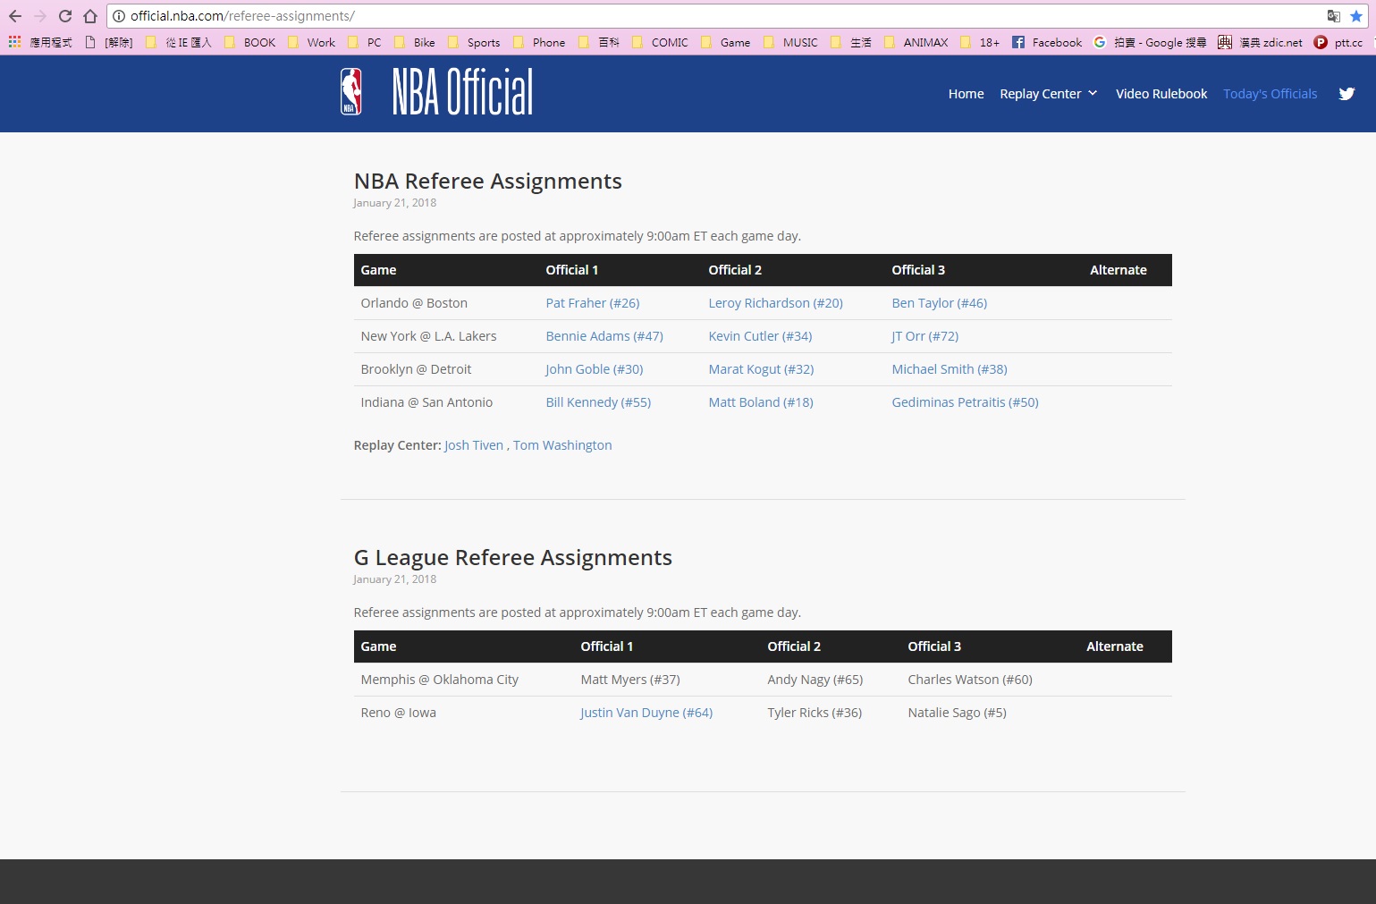
Task: Go to browser home page icon
Action: tap(90, 16)
